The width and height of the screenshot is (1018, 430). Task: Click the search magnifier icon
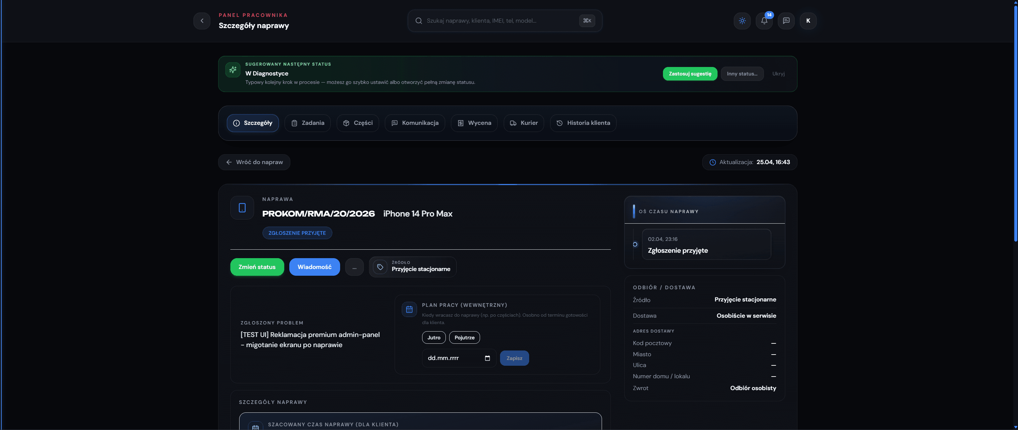418,21
